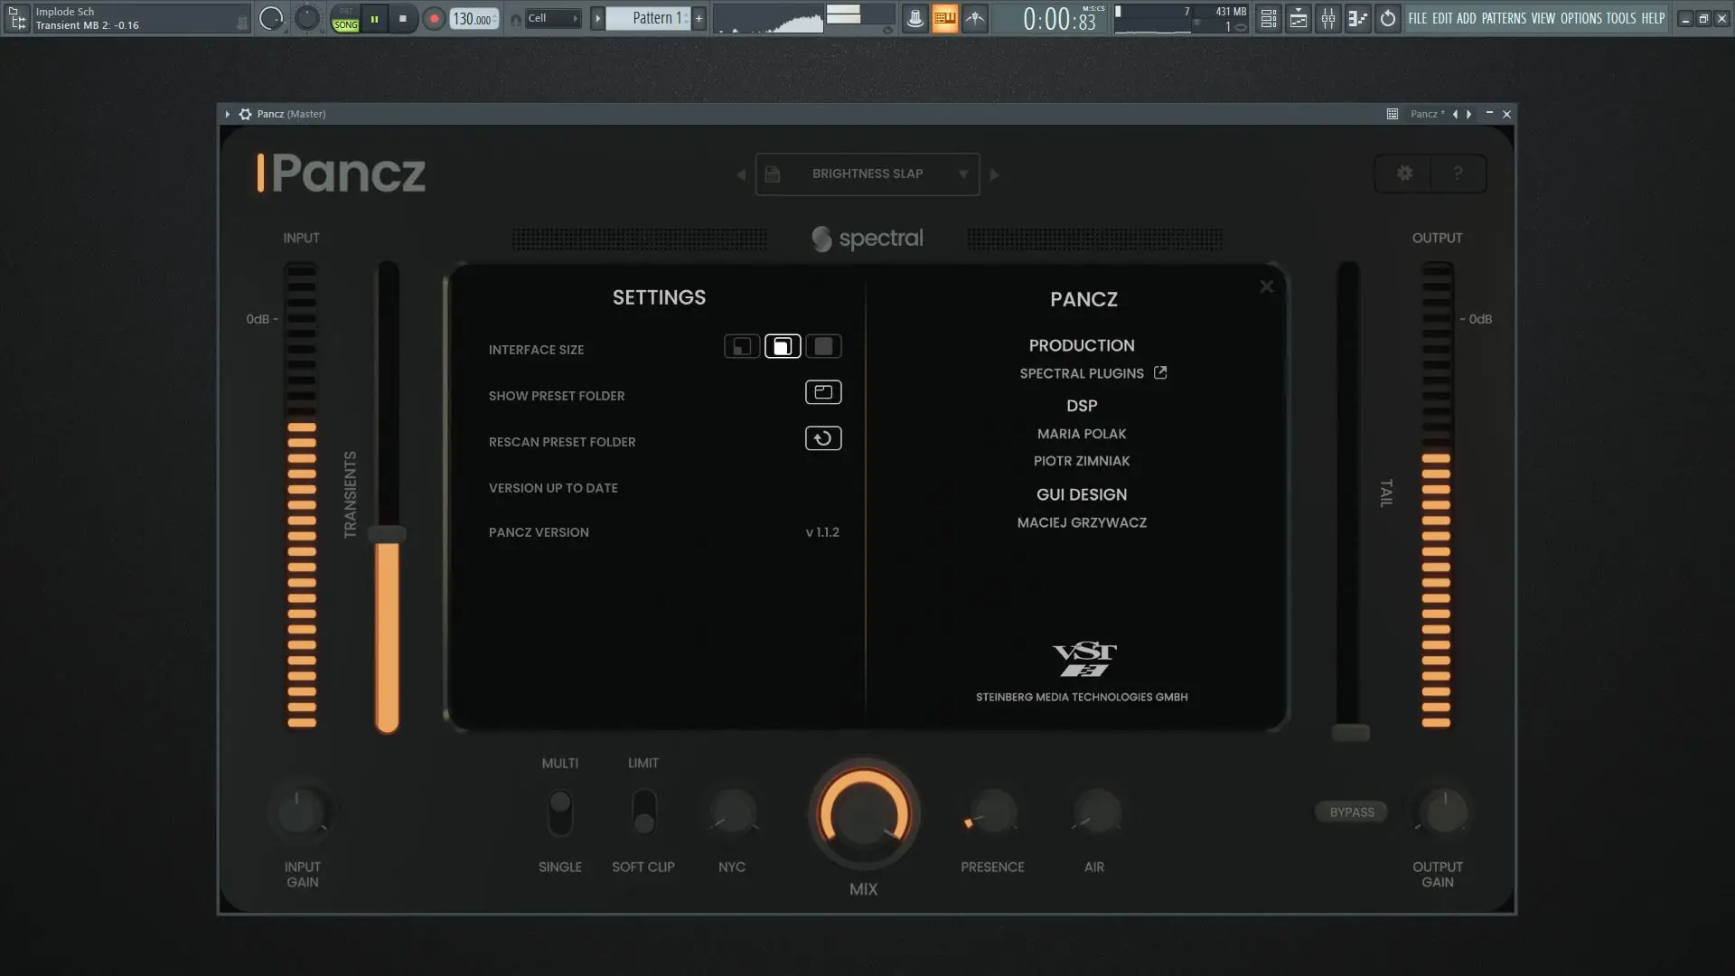Viewport: 1735px width, 976px height.
Task: Go to next preset arrow
Action: click(994, 174)
